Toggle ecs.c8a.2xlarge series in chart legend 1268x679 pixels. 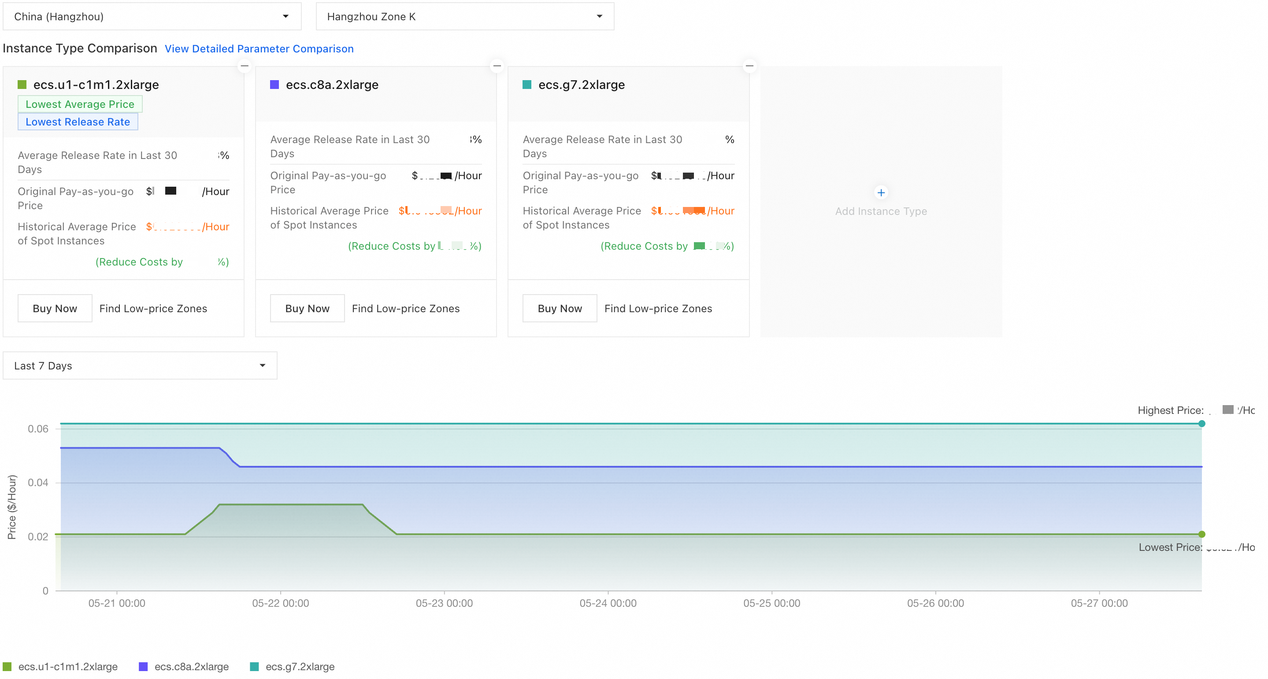(184, 667)
